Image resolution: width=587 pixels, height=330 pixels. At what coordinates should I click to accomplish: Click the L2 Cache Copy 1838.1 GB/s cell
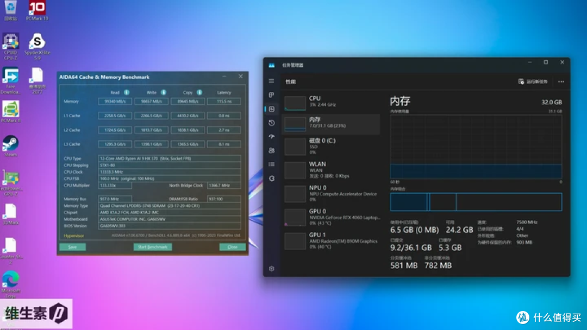(x=188, y=130)
